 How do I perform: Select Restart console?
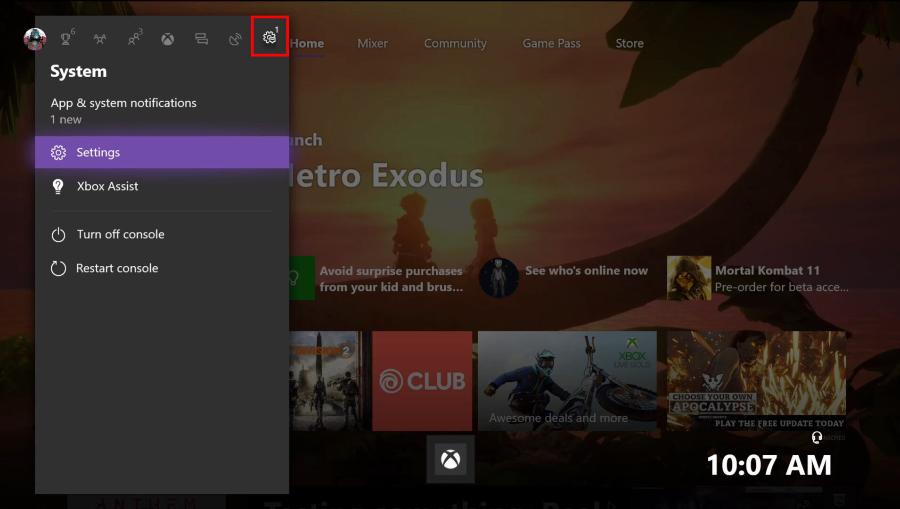pyautogui.click(x=117, y=268)
